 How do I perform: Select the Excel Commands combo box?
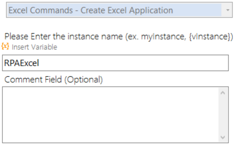click(x=119, y=10)
